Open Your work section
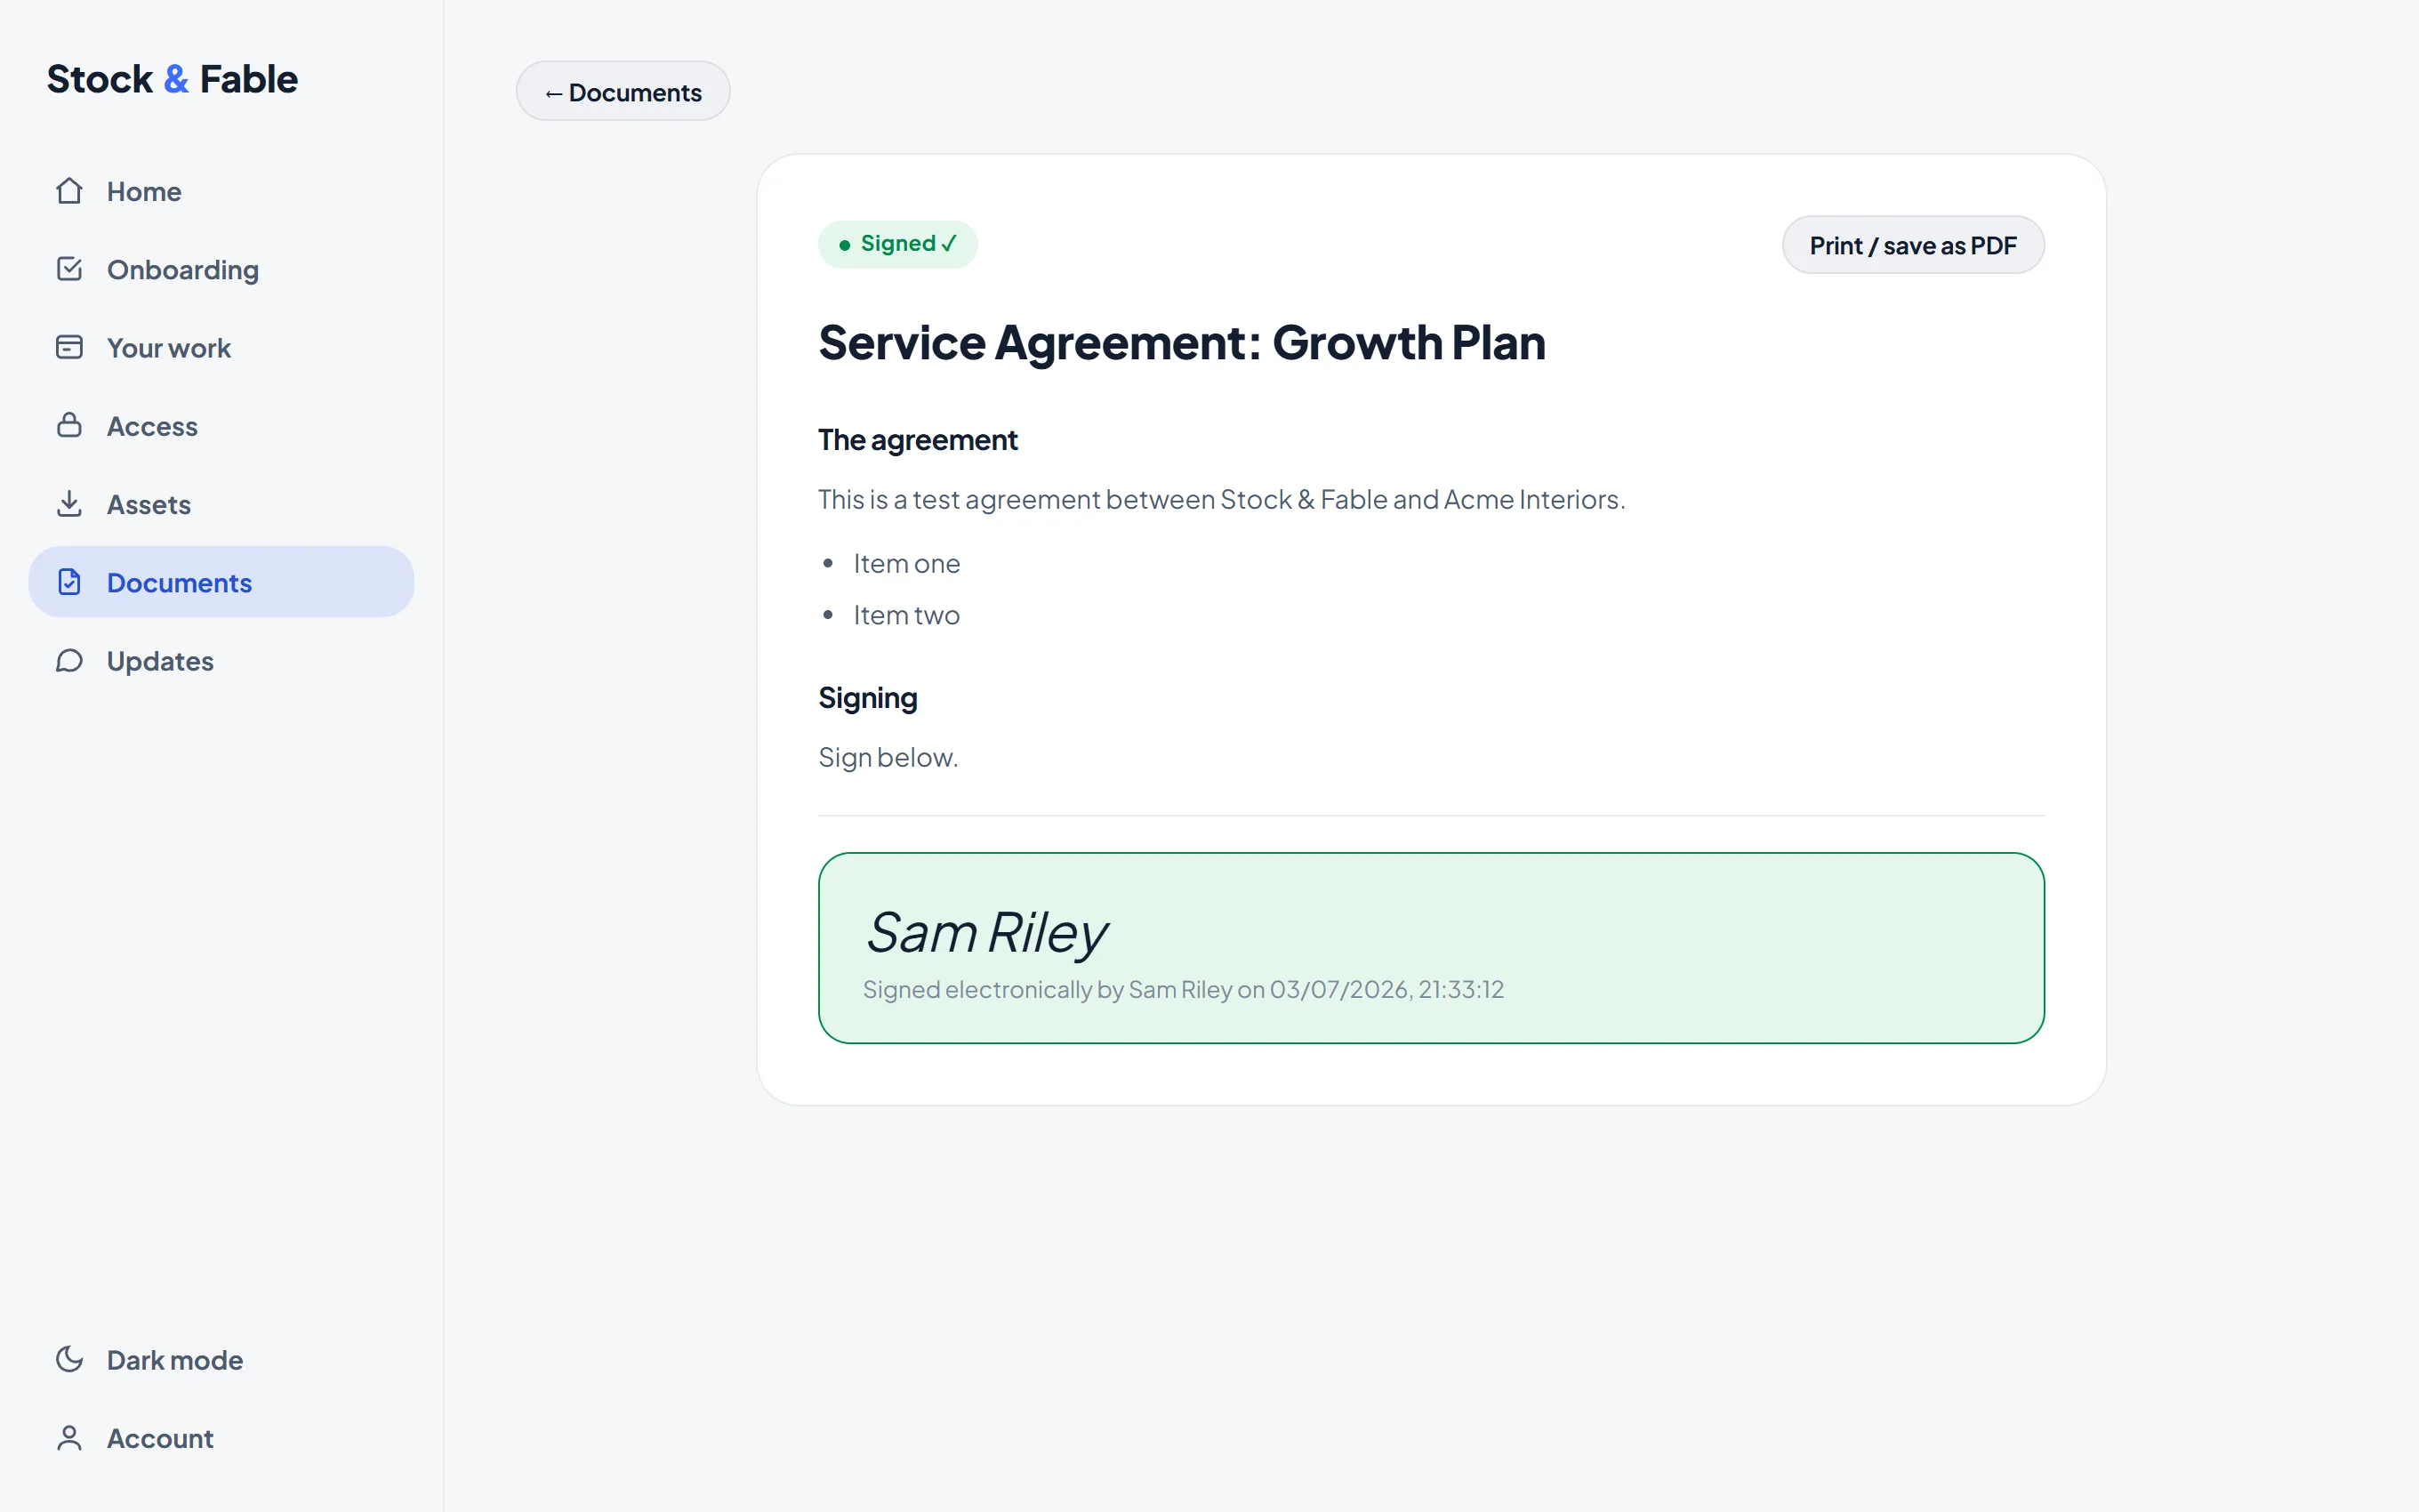 click(221, 347)
